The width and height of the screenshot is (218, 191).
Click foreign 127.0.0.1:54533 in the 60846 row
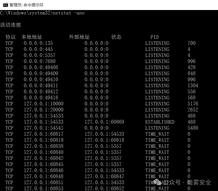click(104, 170)
